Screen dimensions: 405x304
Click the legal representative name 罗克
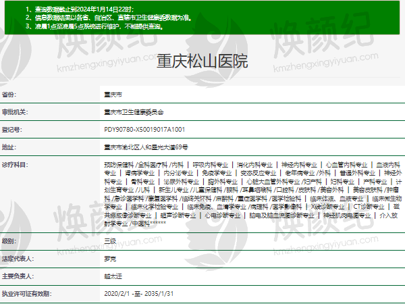pyautogui.click(x=110, y=259)
